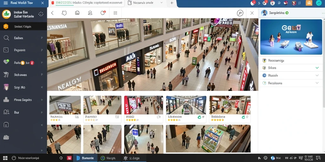Click the home icon in top toolbar
Image resolution: width=325 pixels, height=162 pixels.
click(77, 13)
